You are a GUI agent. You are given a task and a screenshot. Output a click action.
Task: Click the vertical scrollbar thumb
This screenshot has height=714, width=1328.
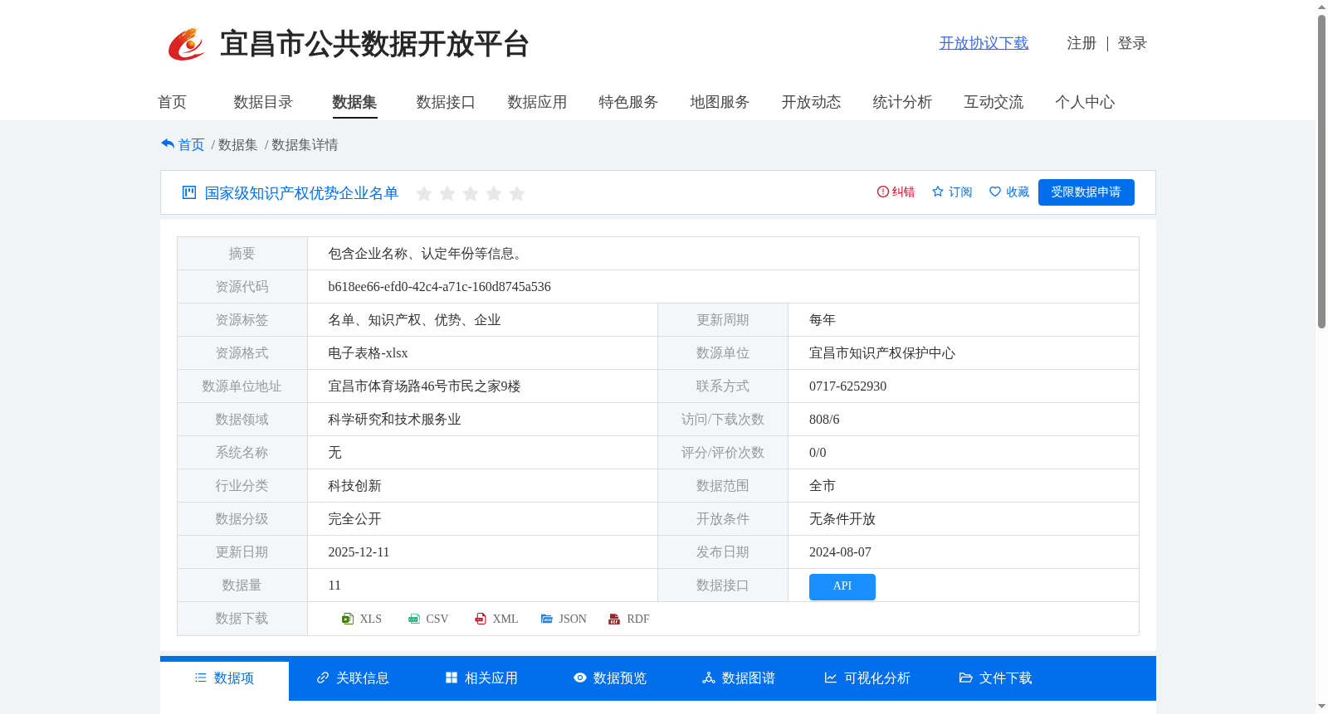(1321, 172)
